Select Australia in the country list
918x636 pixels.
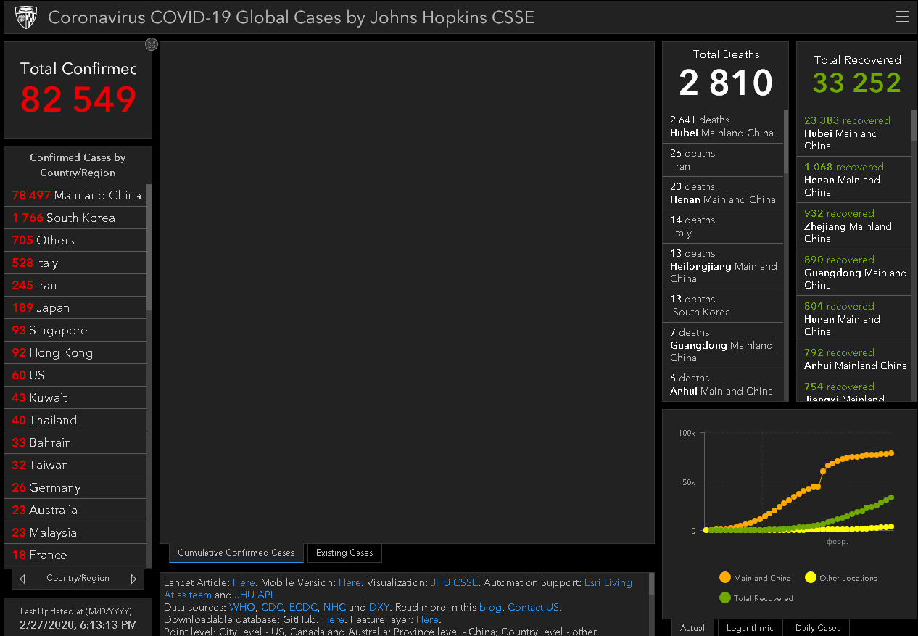[75, 510]
